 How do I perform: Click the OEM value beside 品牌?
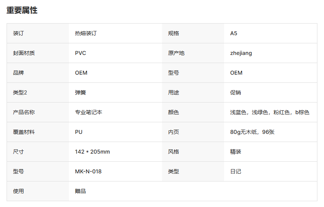81,73
